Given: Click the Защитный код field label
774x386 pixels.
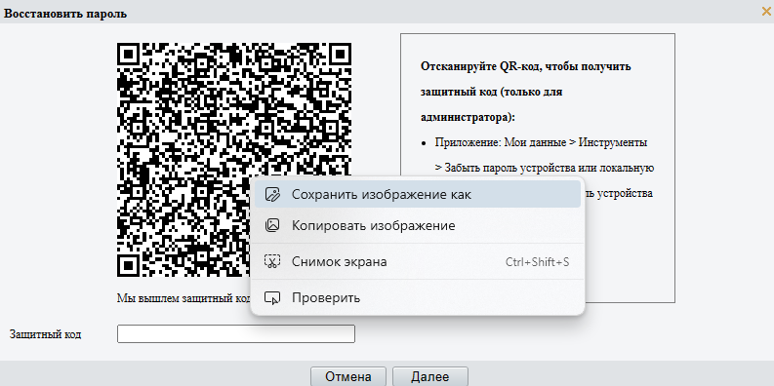Looking at the screenshot, I should click(x=46, y=334).
